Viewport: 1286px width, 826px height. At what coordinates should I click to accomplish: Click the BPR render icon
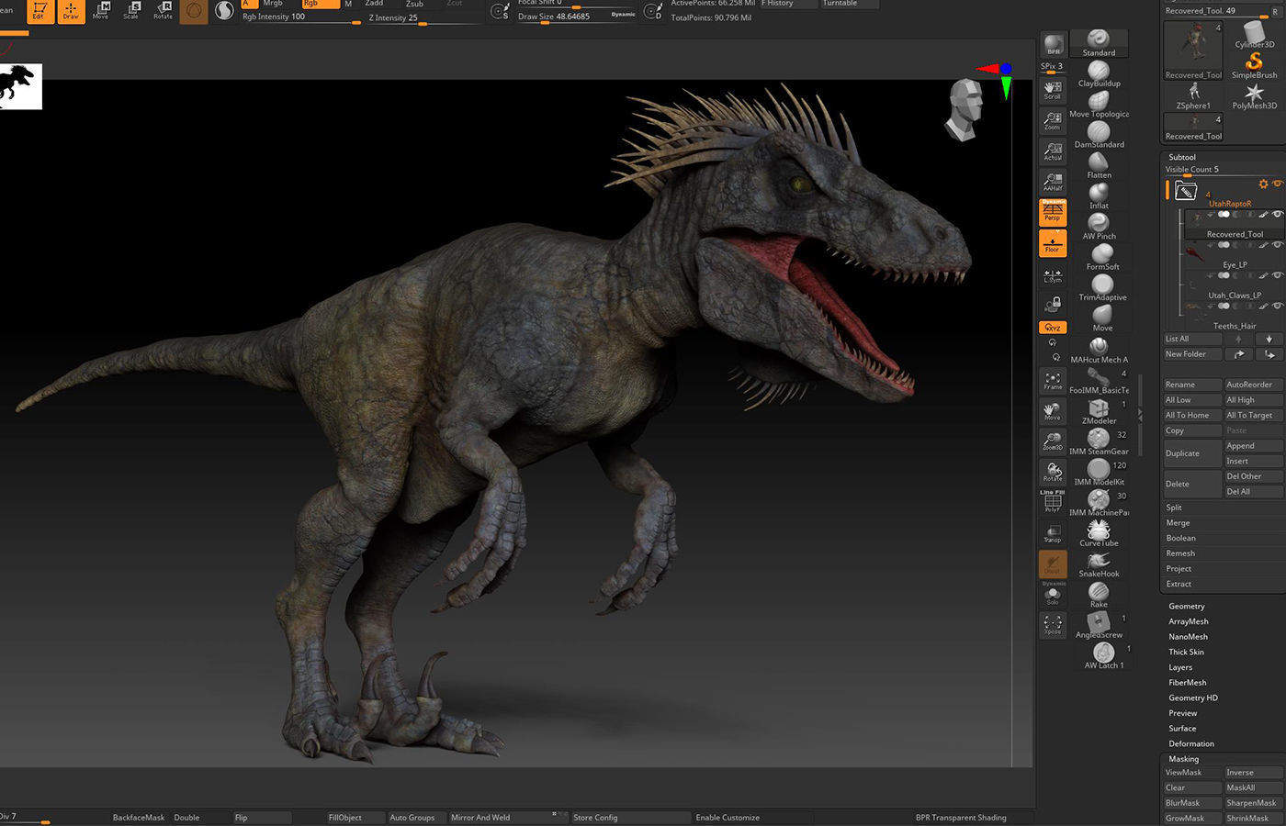[x=1053, y=41]
